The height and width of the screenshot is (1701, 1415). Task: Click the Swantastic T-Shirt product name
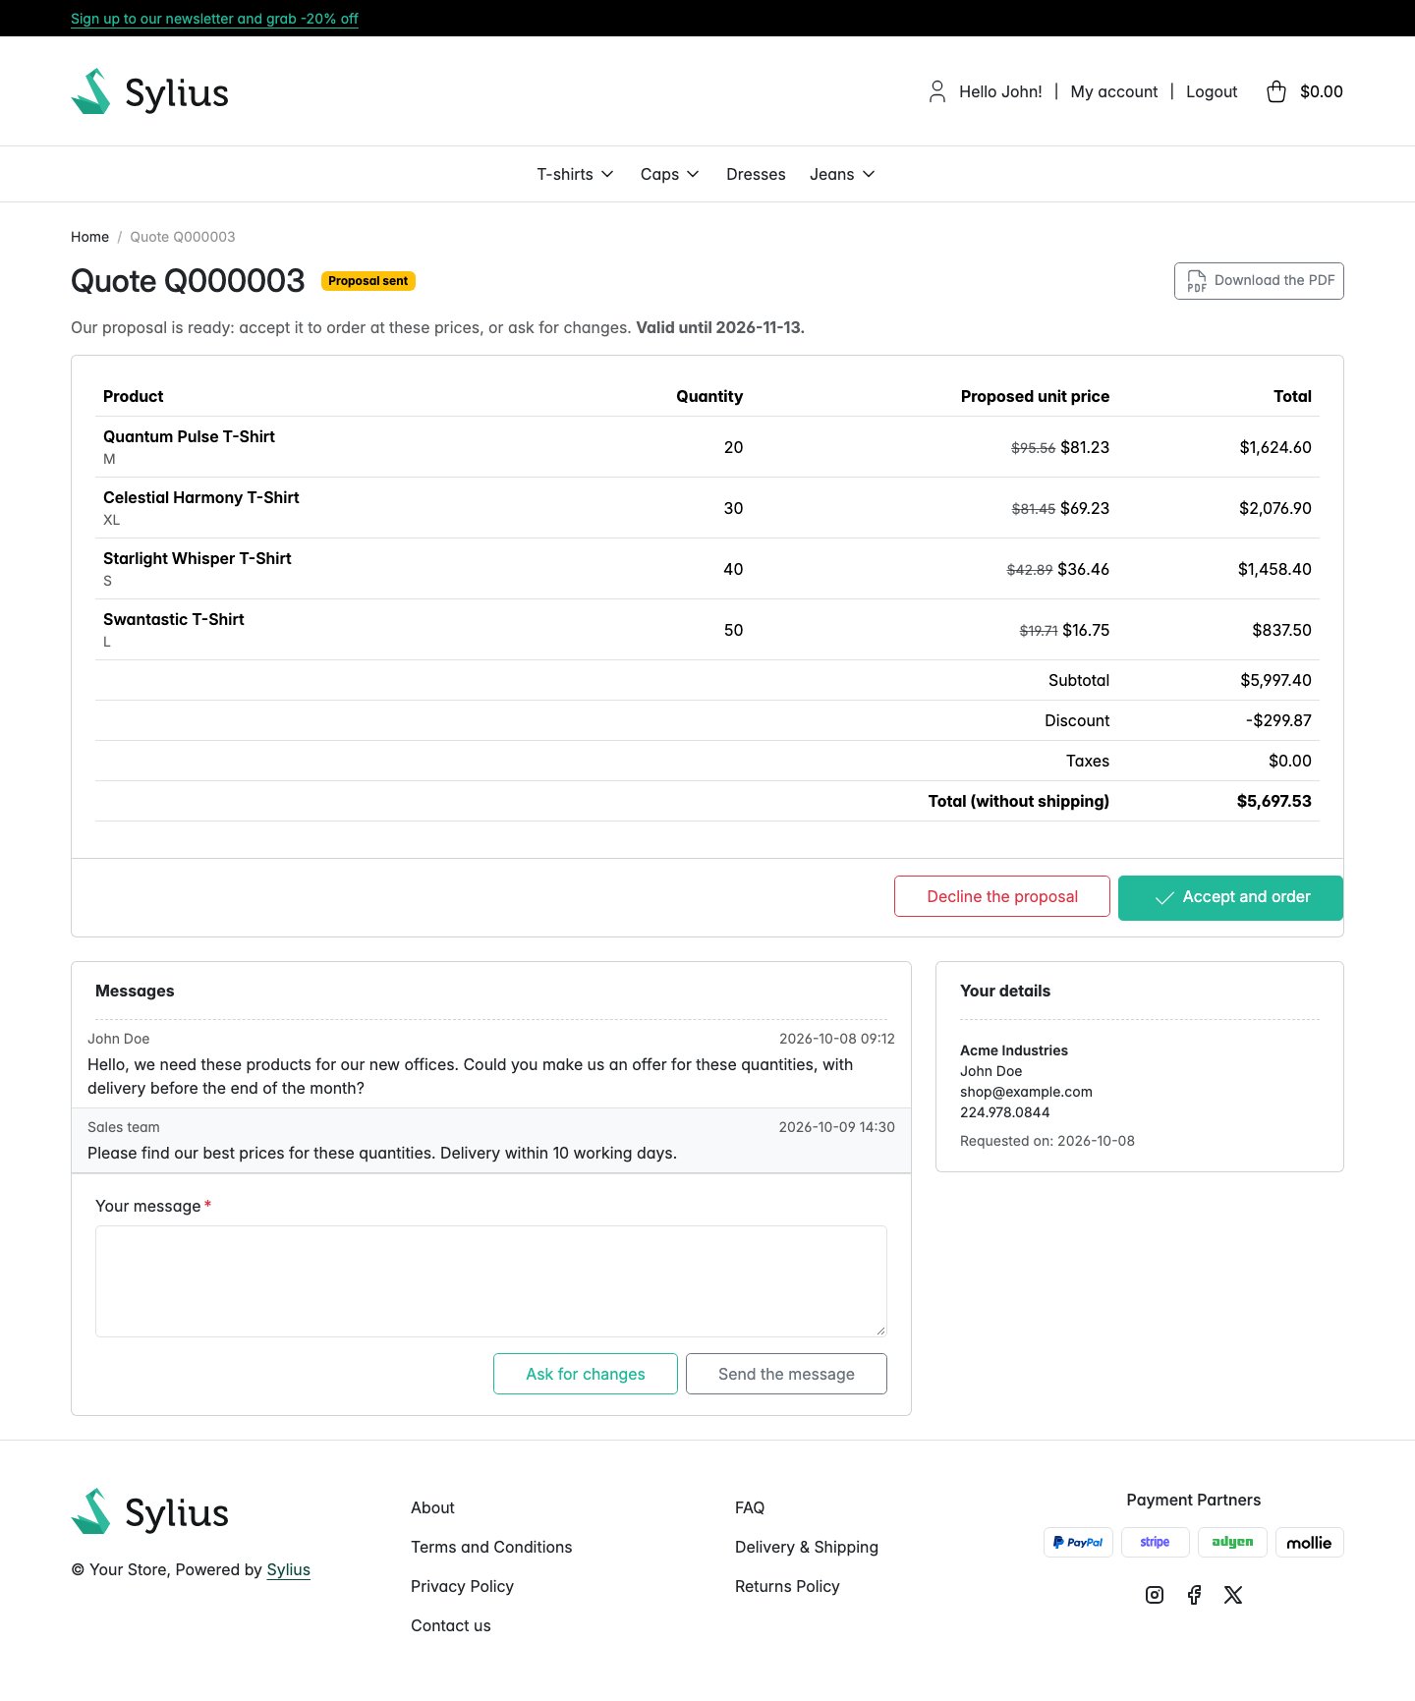tap(173, 619)
